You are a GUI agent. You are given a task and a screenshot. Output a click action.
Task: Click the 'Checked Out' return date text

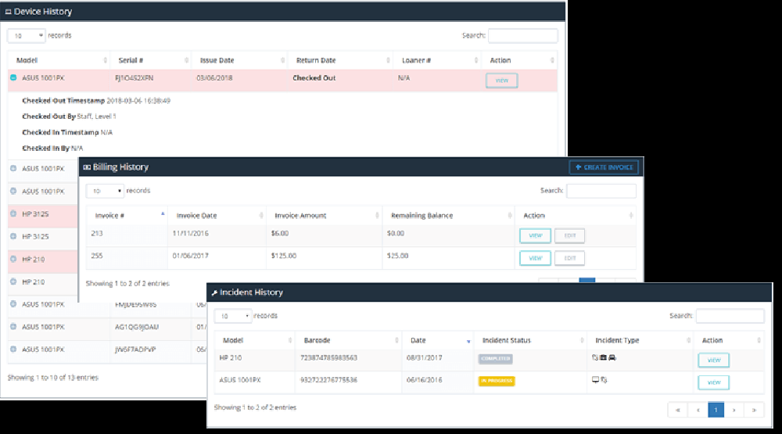(x=314, y=78)
